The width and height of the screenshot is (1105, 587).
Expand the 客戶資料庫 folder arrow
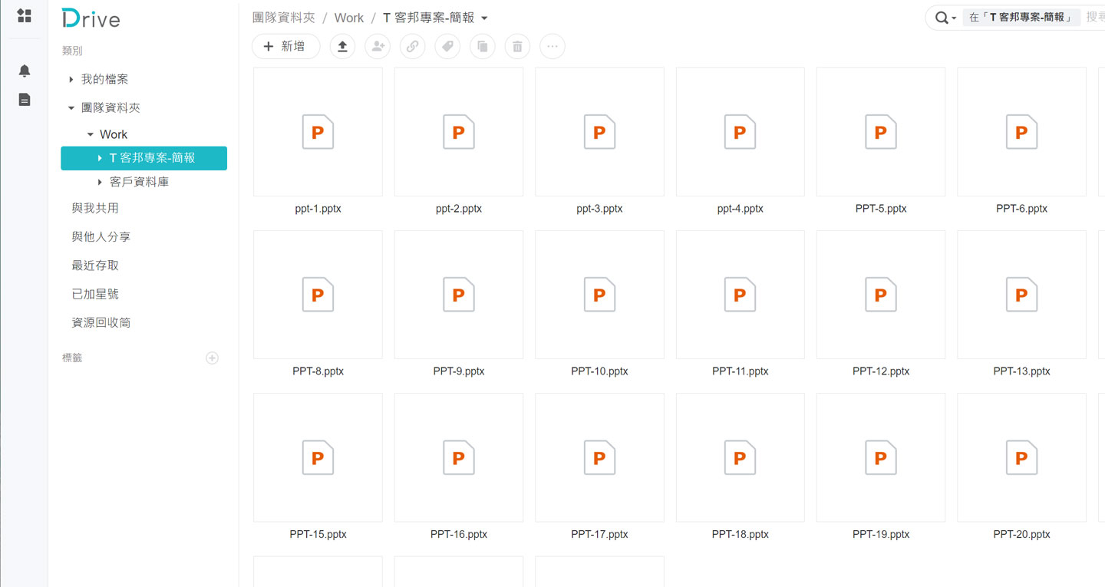[100, 183]
